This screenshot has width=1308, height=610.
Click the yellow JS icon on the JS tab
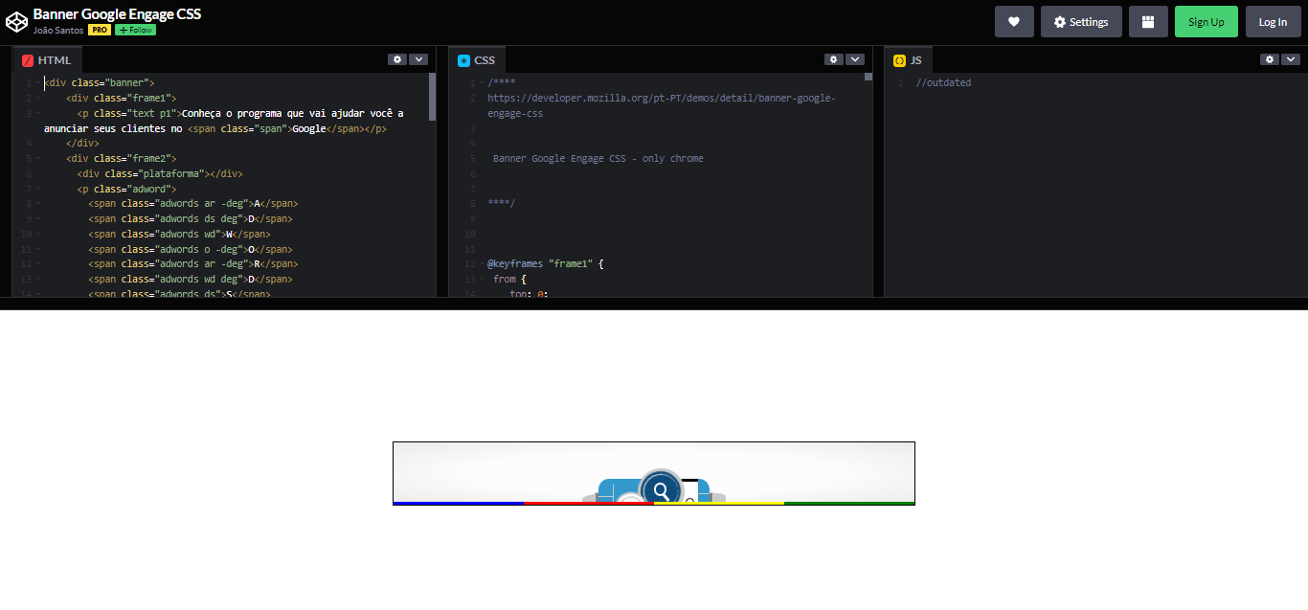click(897, 59)
